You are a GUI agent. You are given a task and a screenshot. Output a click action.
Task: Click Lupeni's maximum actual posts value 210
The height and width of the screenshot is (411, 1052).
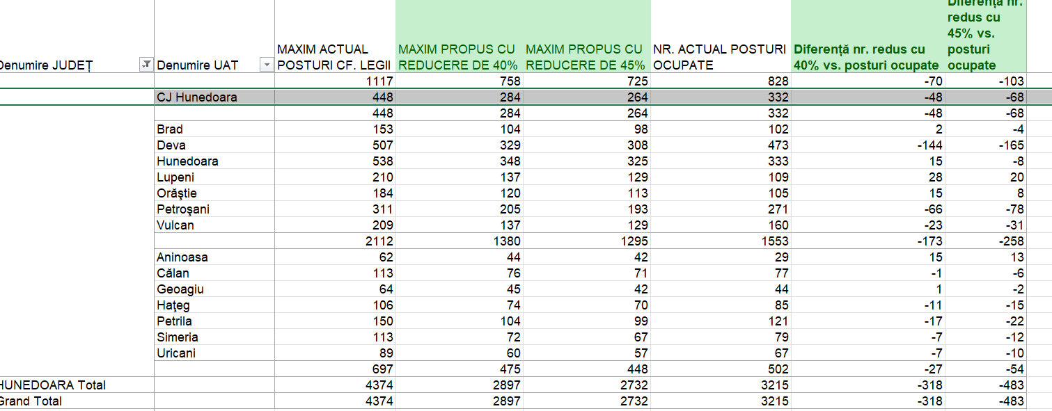(382, 177)
